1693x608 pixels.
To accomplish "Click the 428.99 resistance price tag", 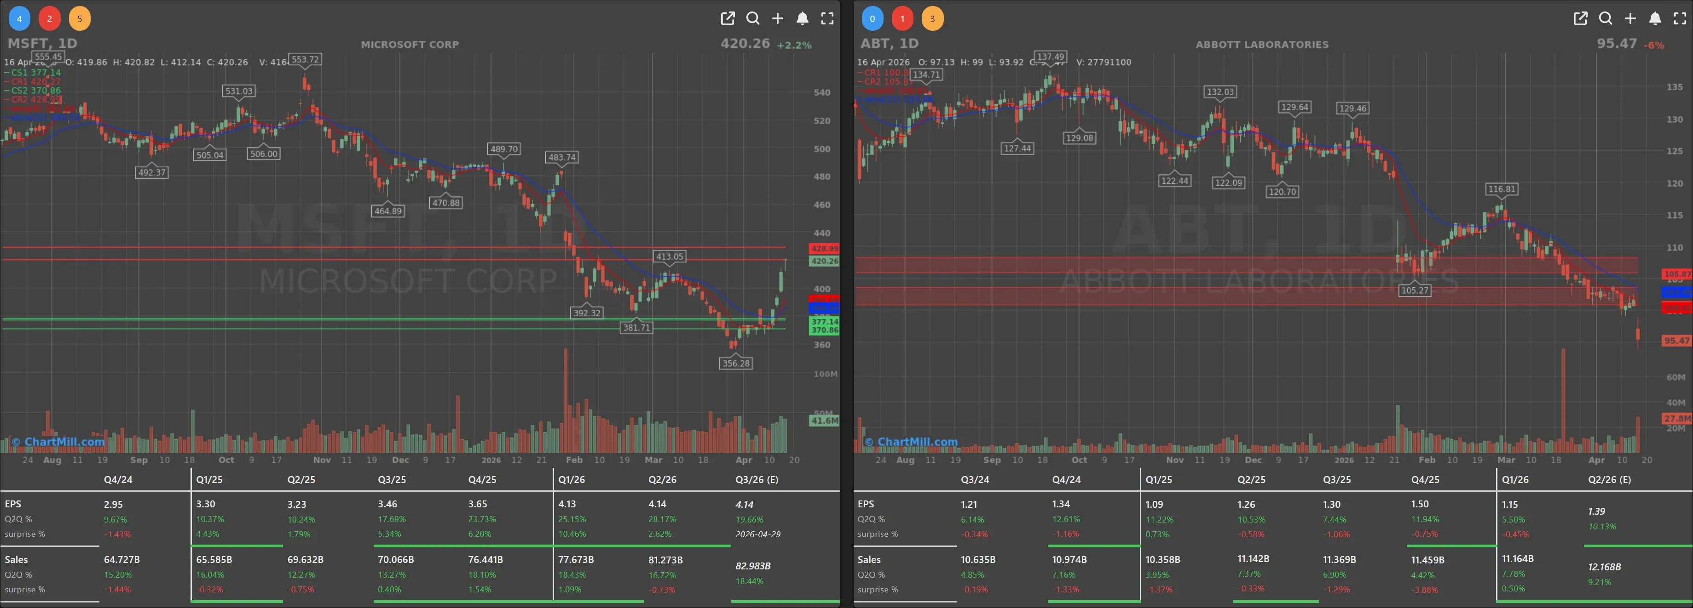I will coord(824,249).
